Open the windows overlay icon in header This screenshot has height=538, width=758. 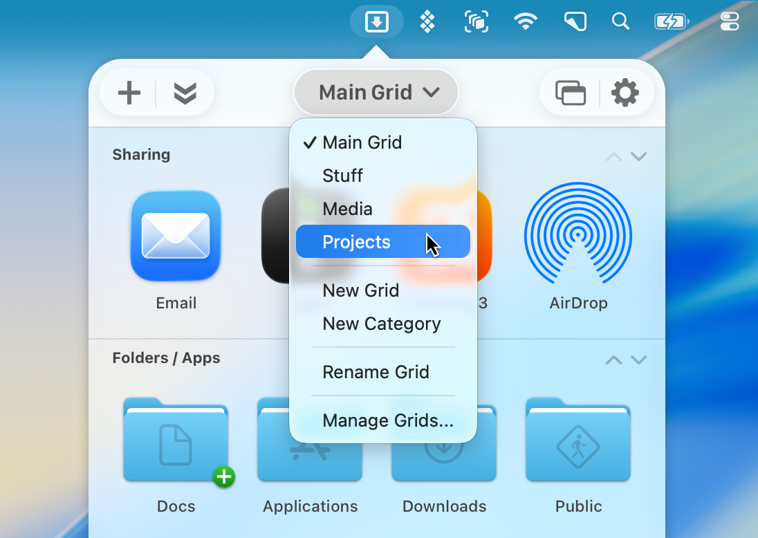pos(571,93)
